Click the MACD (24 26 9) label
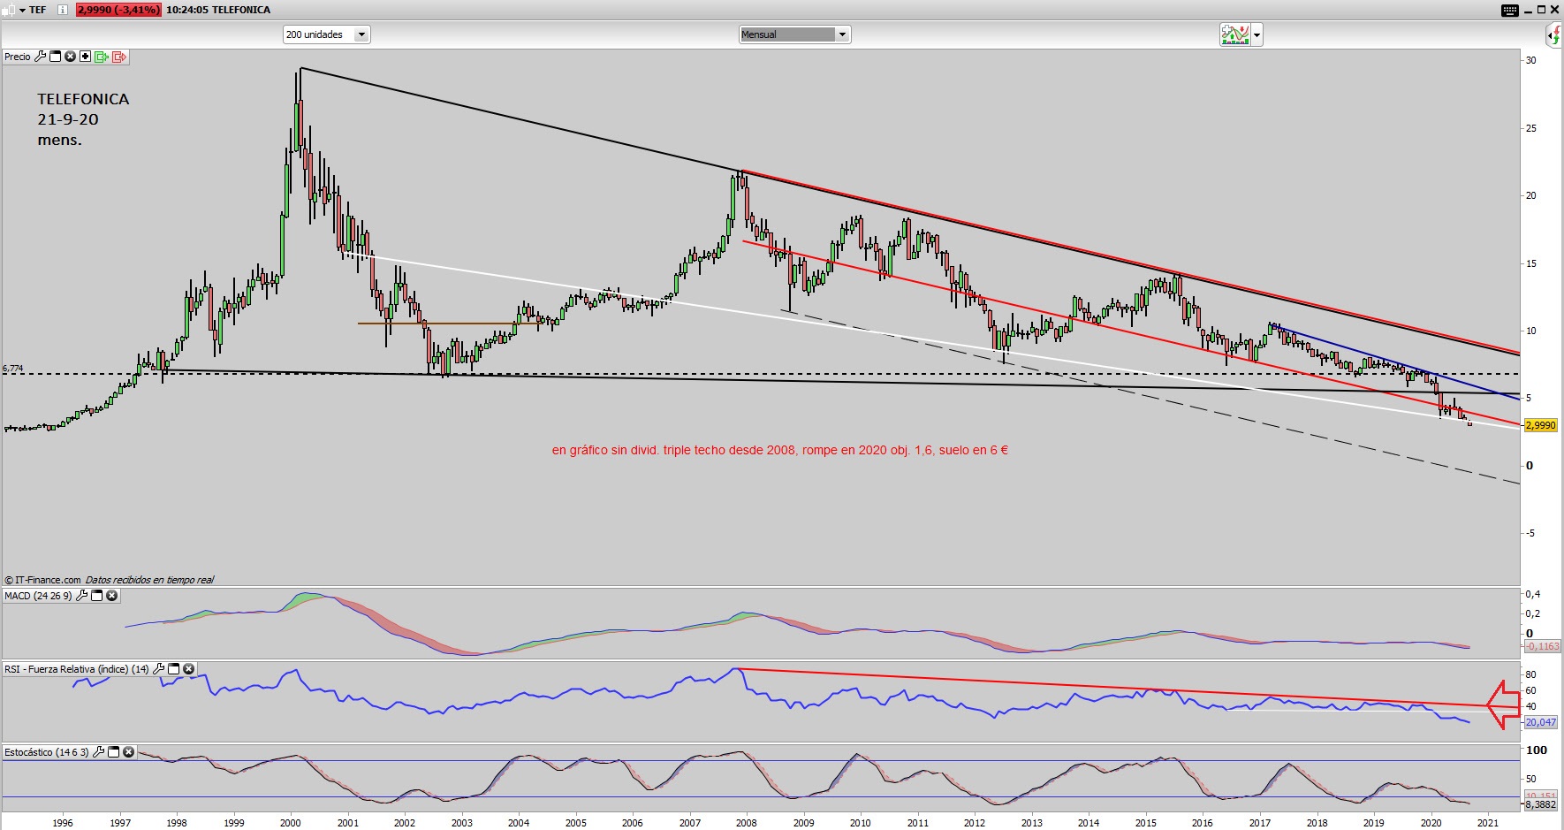Image resolution: width=1564 pixels, height=830 pixels. click(x=38, y=596)
